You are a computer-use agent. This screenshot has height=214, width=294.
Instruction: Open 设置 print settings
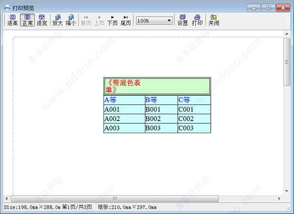tap(183, 20)
